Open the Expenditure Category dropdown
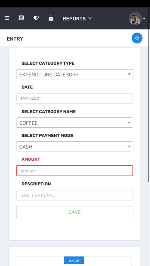Image resolution: width=150 pixels, height=266 pixels. [x=75, y=74]
